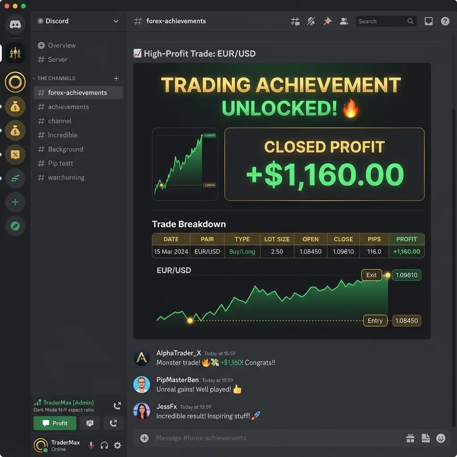Click screen share icon button beside Profit
Image resolution: width=457 pixels, height=457 pixels.
coord(90,423)
